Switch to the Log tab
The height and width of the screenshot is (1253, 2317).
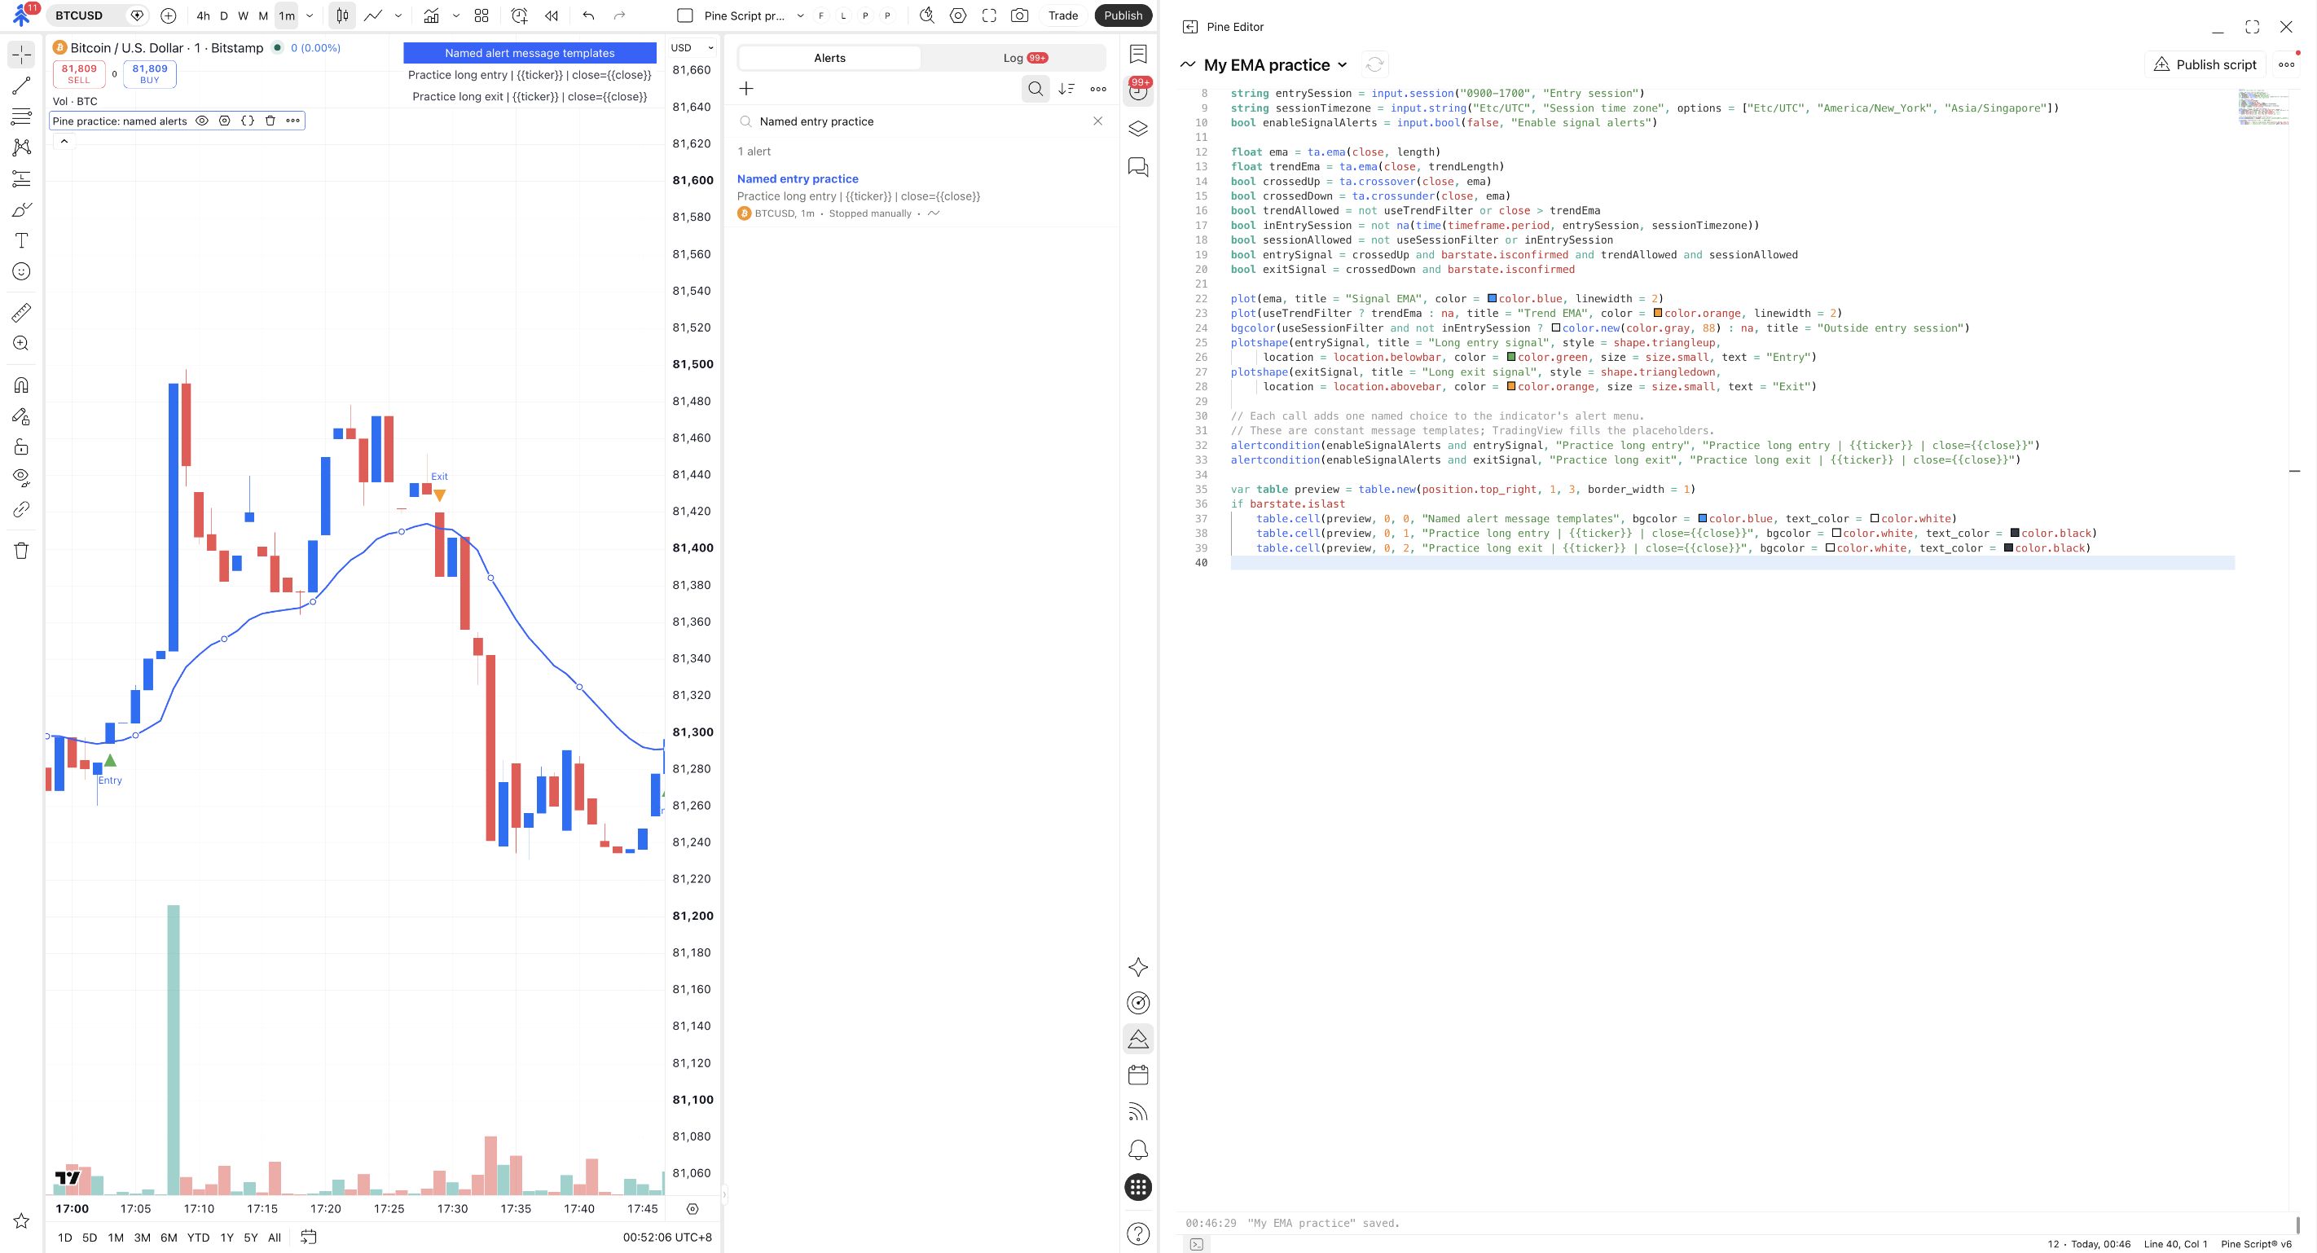[x=1024, y=58]
